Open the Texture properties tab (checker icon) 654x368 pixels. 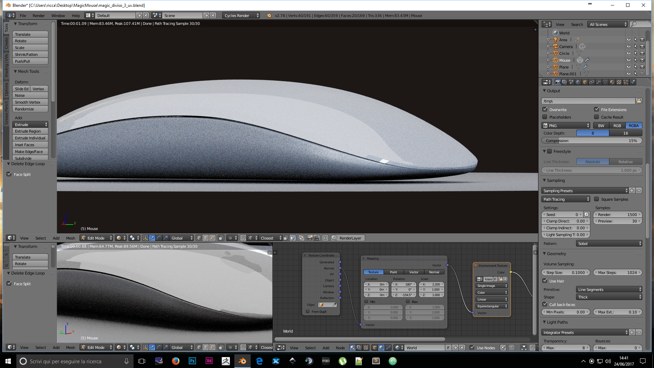[x=619, y=82]
